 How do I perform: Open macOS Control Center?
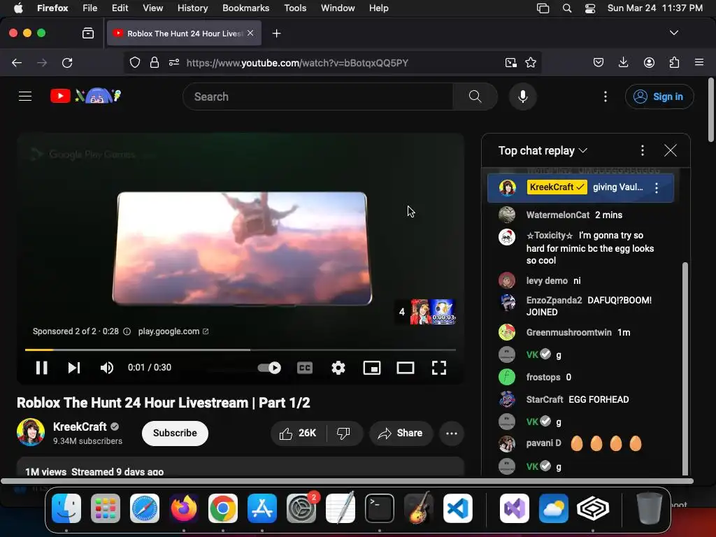pos(590,8)
